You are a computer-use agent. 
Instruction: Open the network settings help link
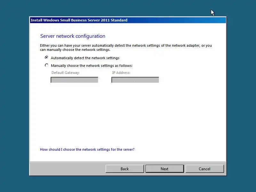pos(87,149)
